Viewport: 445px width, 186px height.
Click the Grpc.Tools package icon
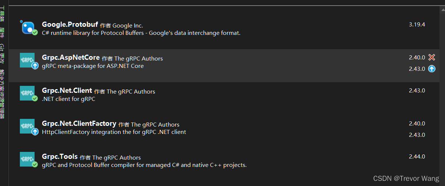[x=28, y=160]
